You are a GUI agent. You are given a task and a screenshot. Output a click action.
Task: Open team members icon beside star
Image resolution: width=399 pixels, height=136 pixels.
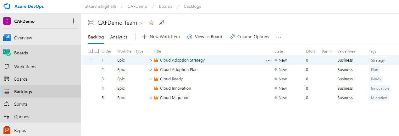(x=162, y=23)
